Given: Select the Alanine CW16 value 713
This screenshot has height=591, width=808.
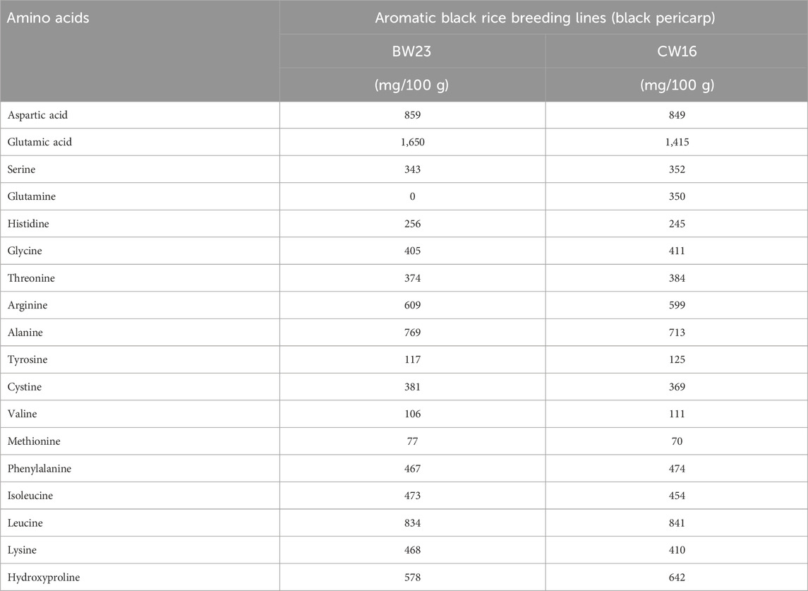Looking at the screenshot, I should coord(677,333).
